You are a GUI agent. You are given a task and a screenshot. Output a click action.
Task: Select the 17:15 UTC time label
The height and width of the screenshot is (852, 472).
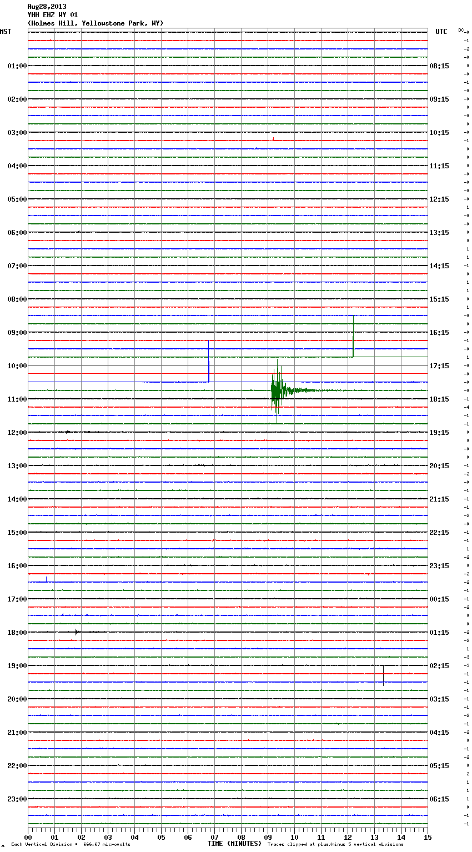pyautogui.click(x=439, y=366)
